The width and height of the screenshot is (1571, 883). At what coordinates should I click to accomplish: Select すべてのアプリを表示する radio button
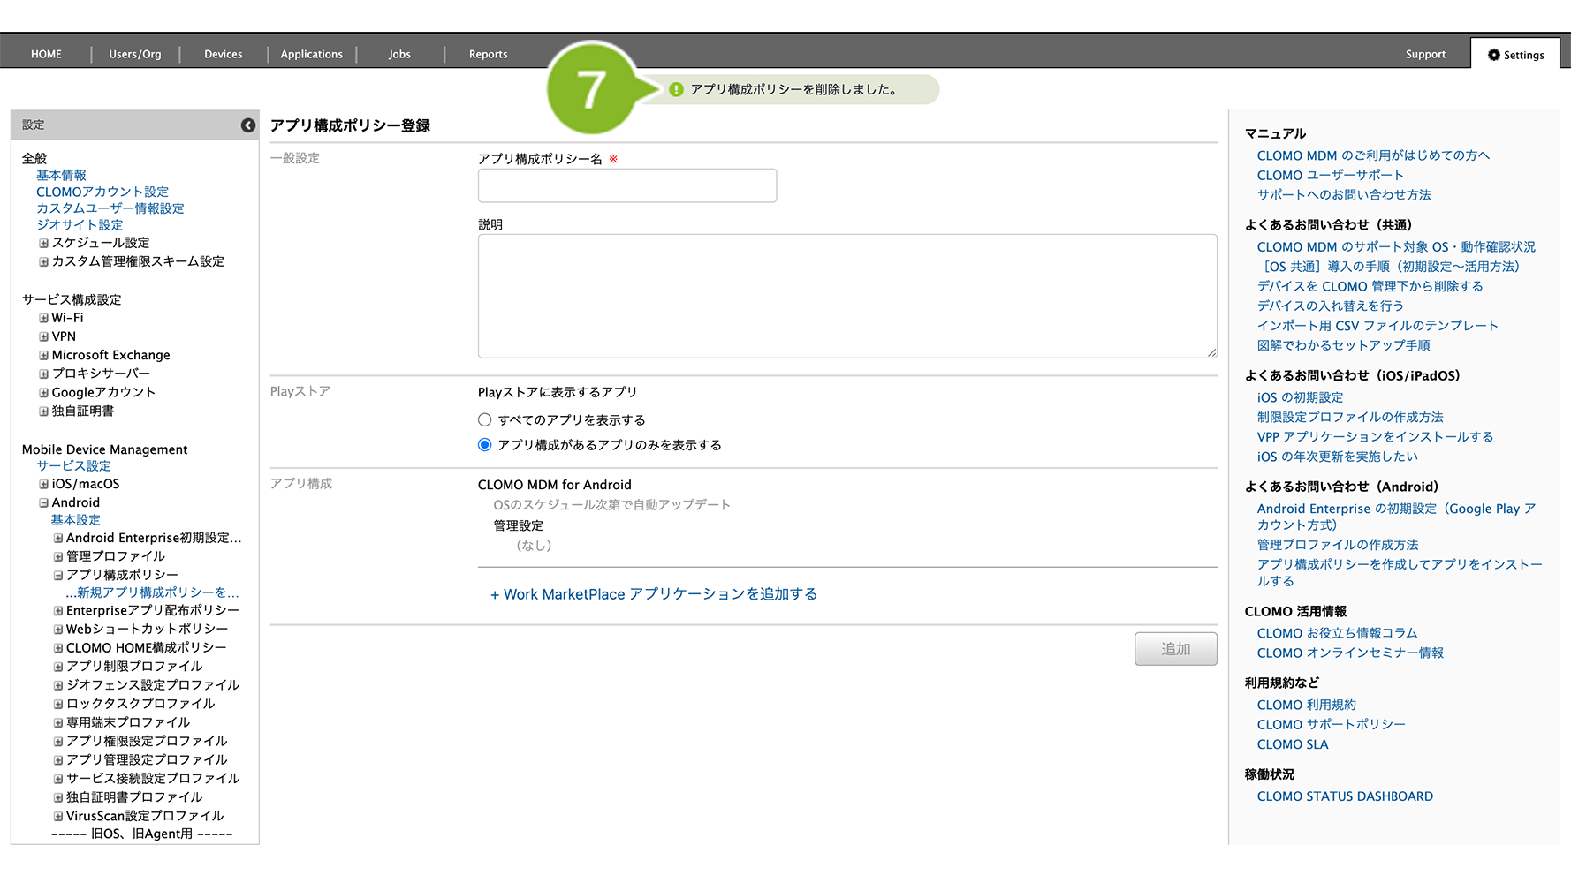pyautogui.click(x=484, y=420)
